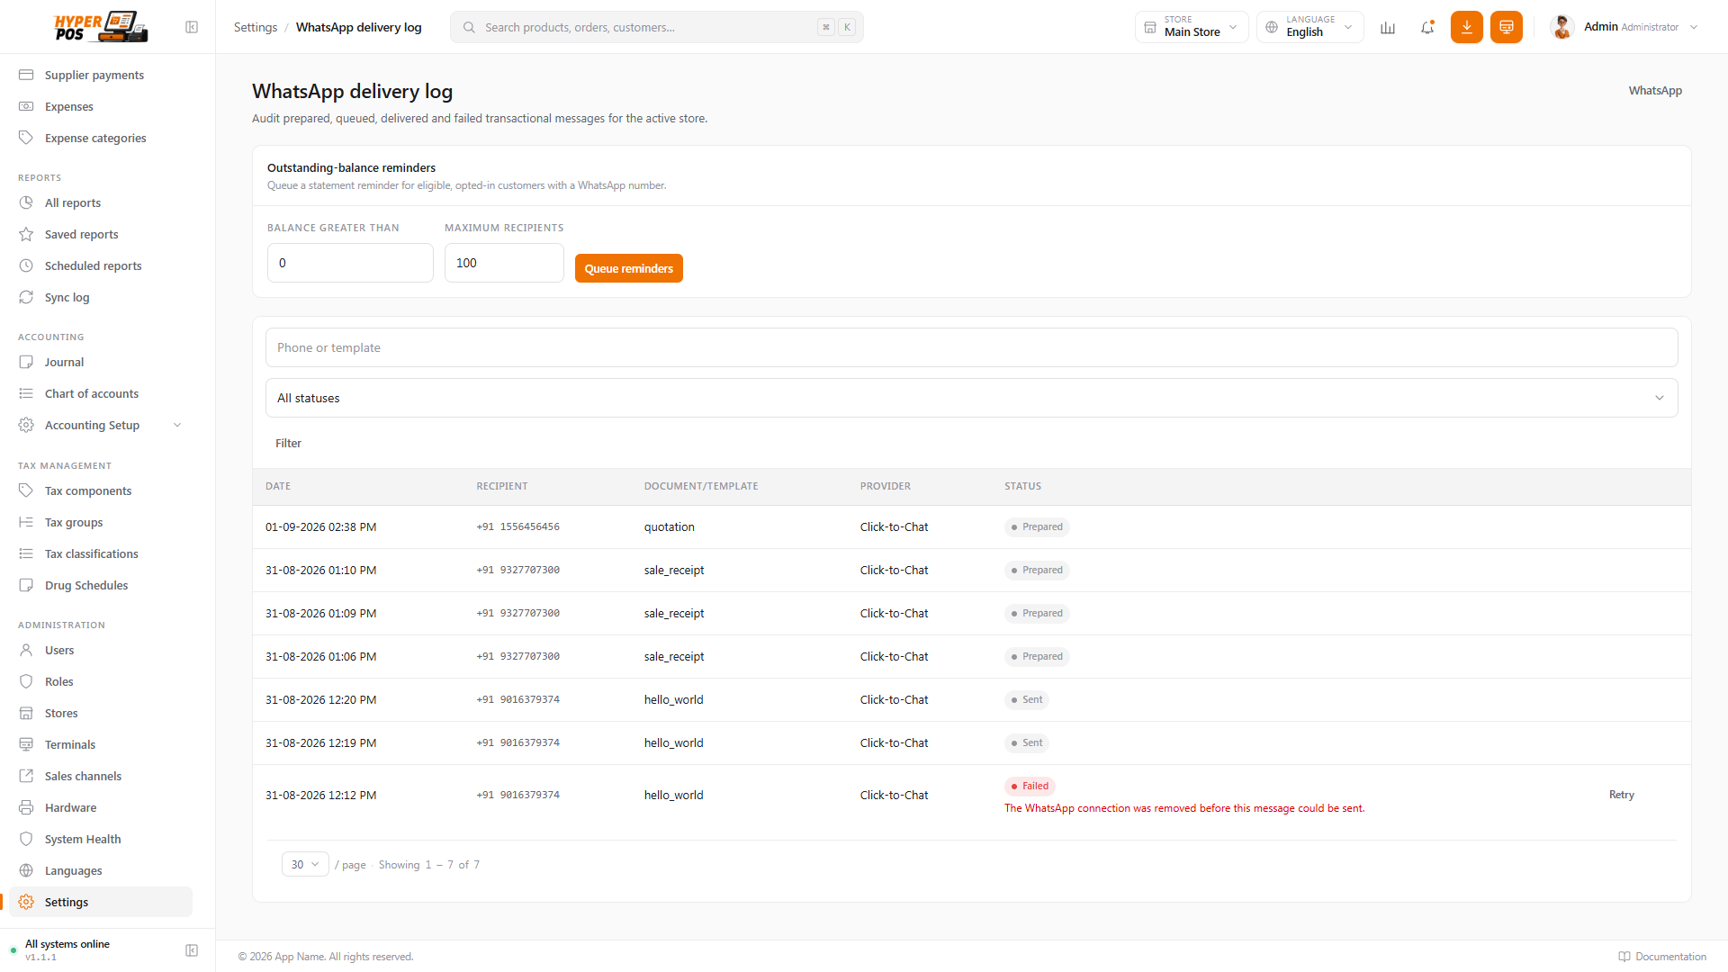Click the Settings breadcrumb link
The width and height of the screenshot is (1728, 972).
(x=256, y=27)
